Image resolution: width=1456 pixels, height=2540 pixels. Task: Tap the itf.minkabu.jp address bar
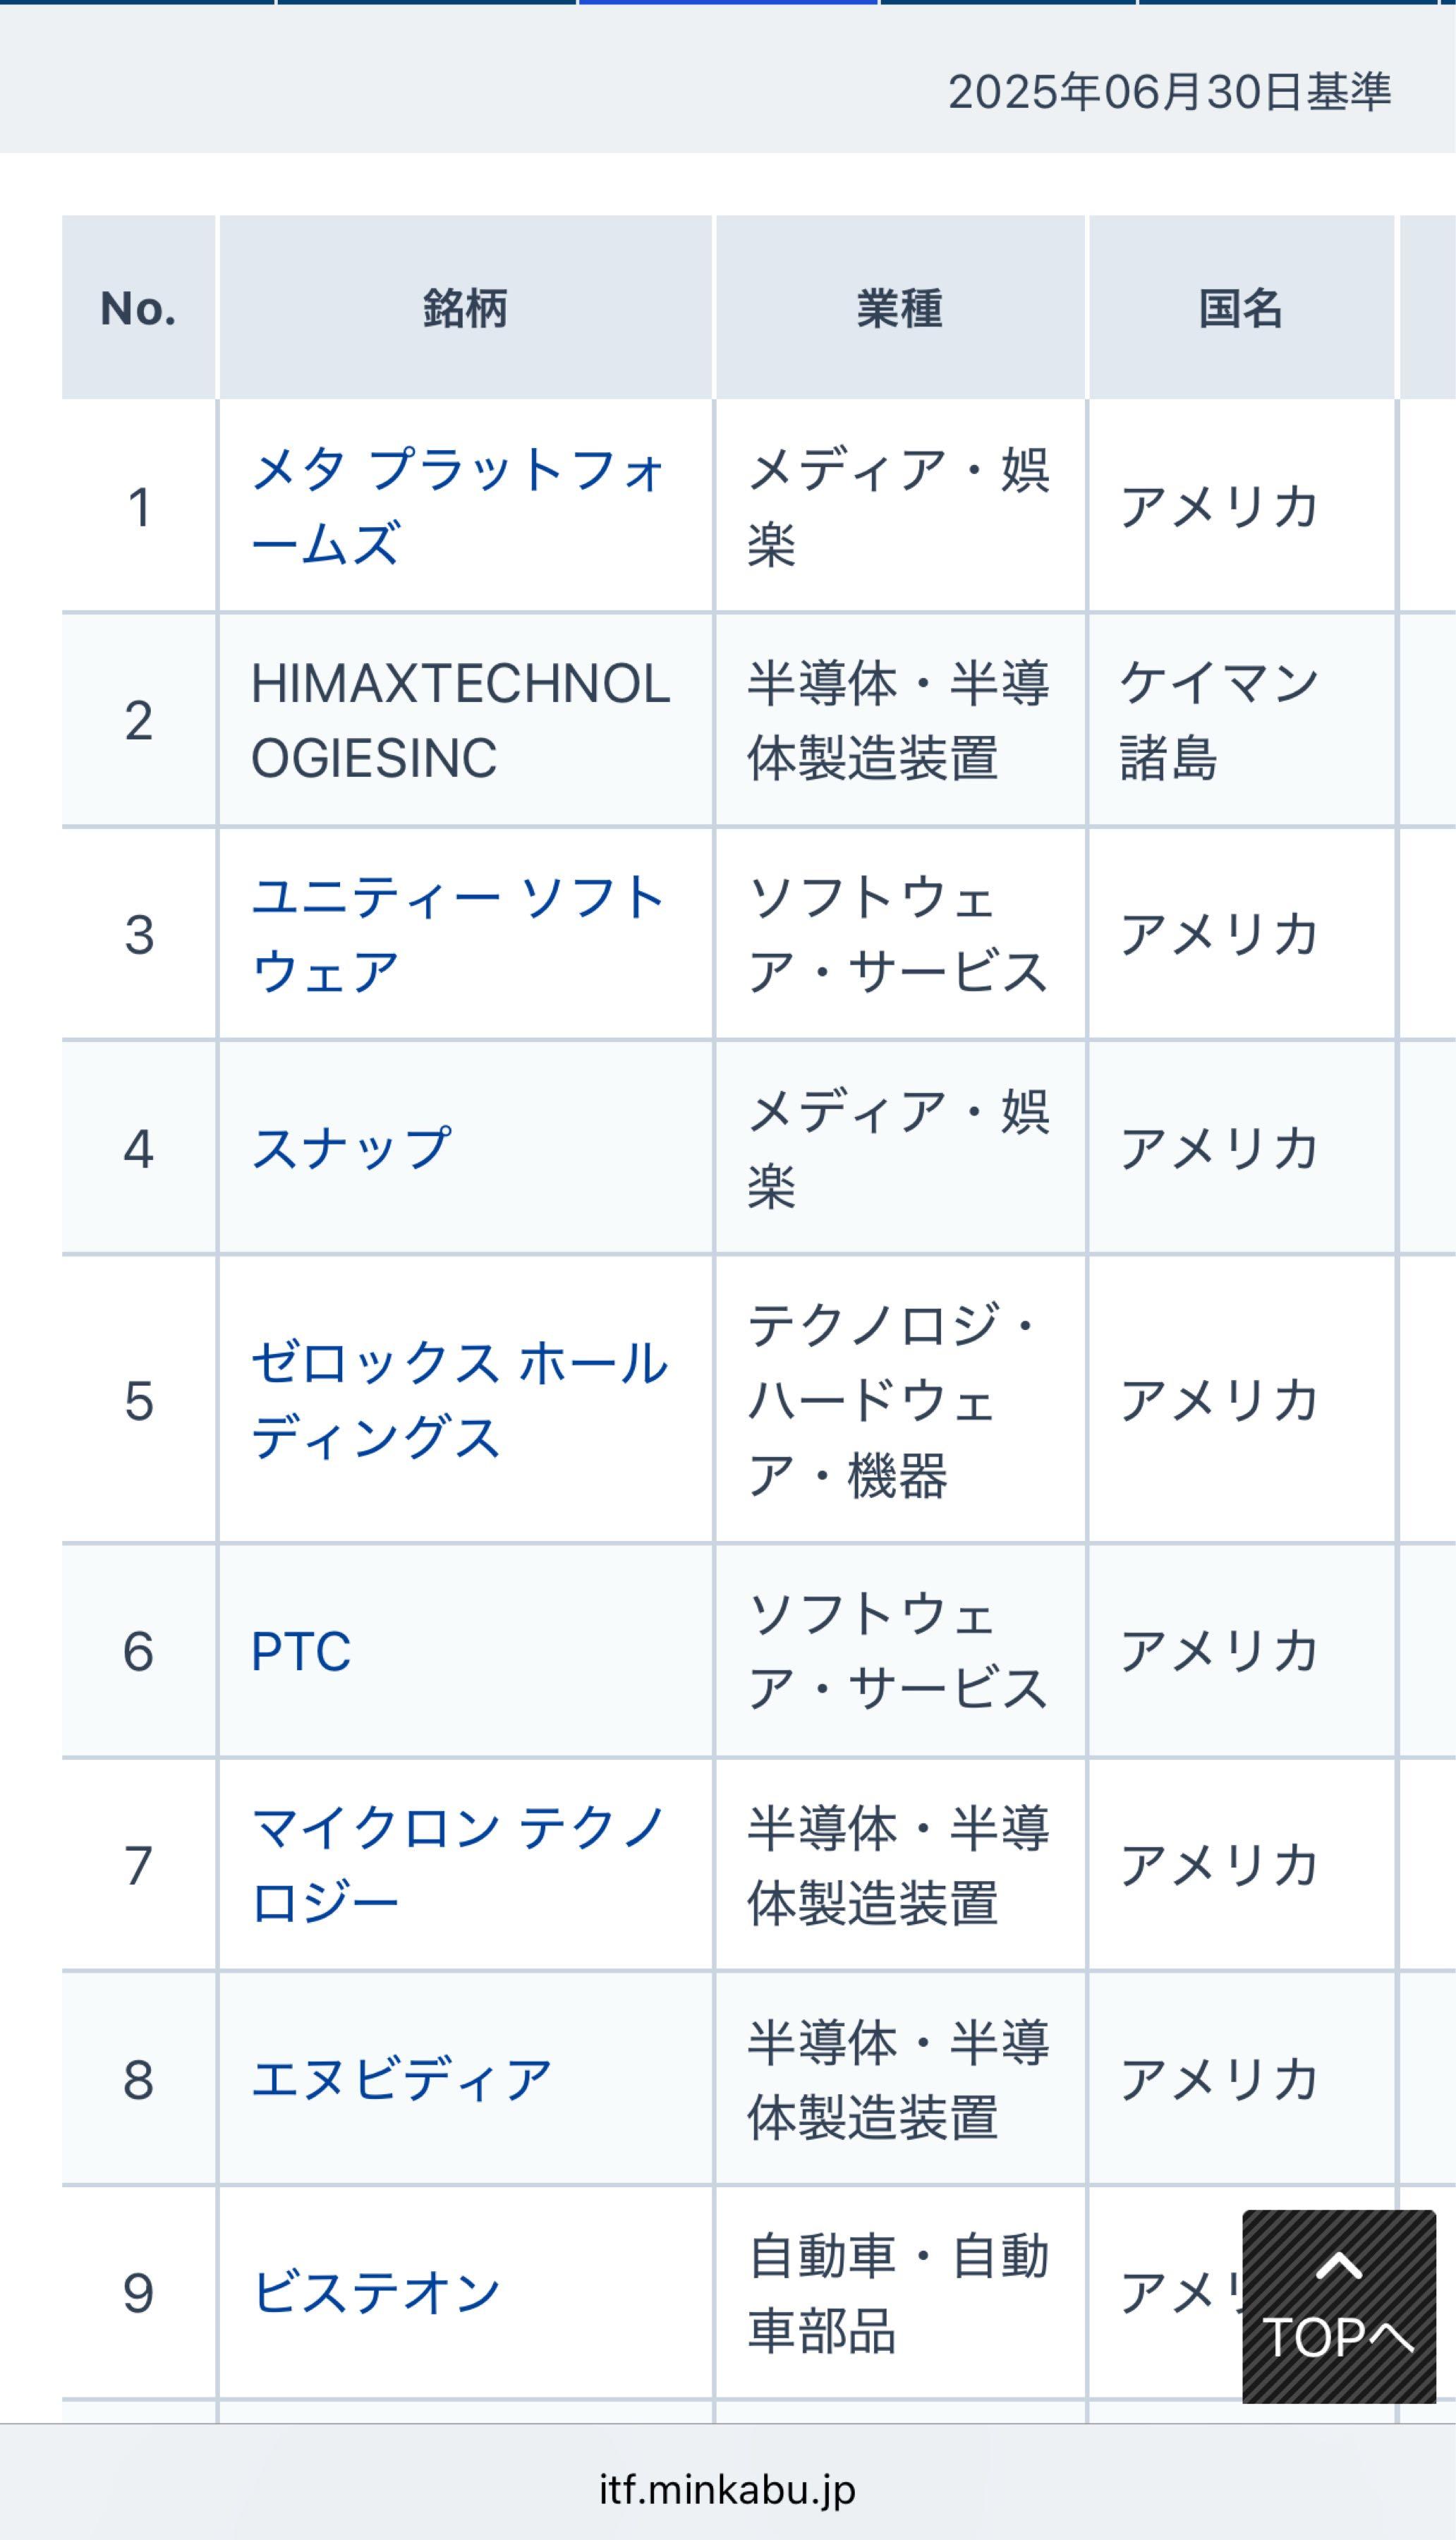727,2489
